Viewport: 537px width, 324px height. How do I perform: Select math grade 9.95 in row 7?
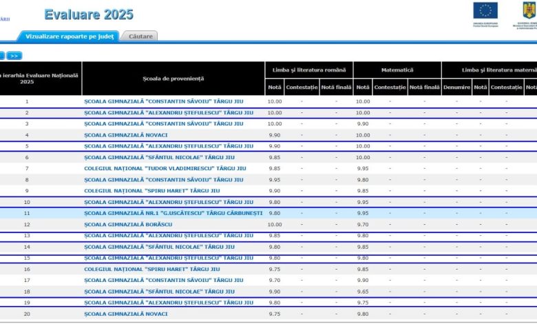click(363, 168)
